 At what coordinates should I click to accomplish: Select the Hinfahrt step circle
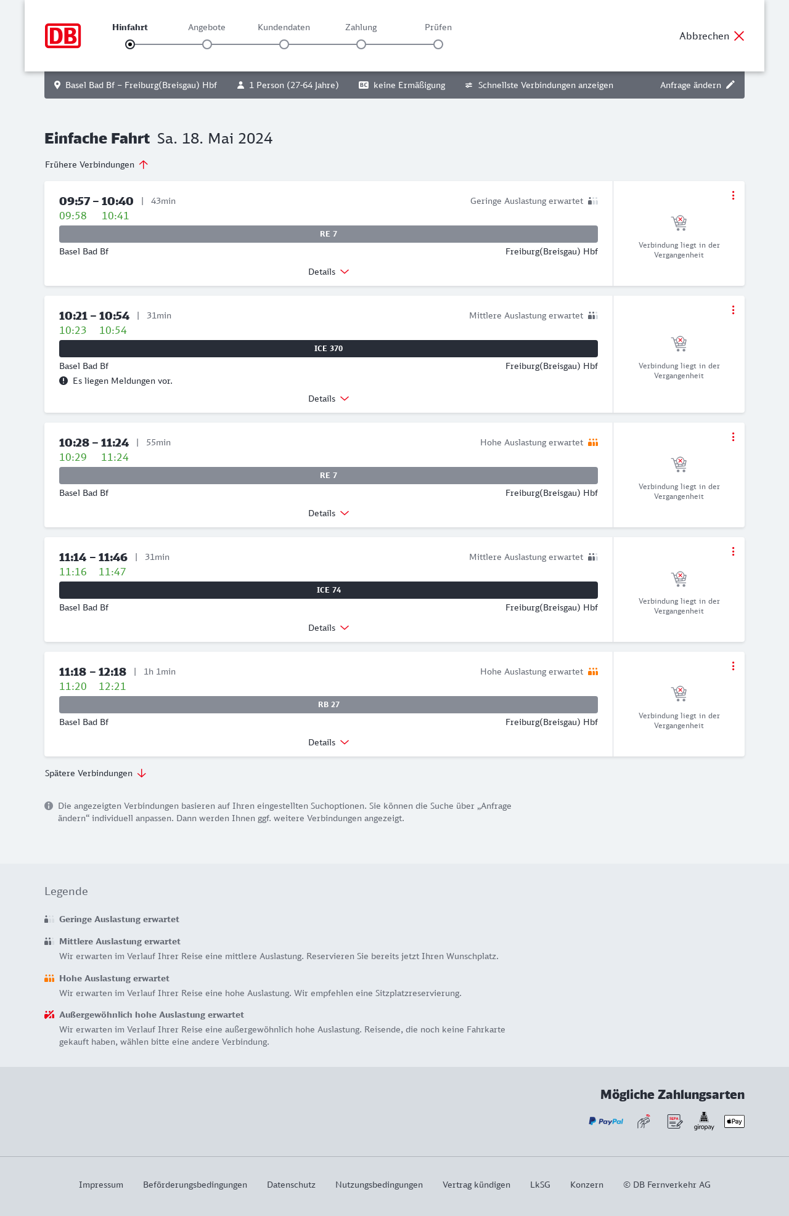pos(130,44)
